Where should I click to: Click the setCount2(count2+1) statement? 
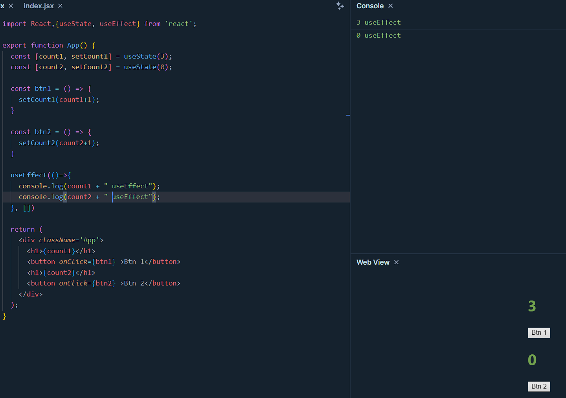tap(59, 143)
